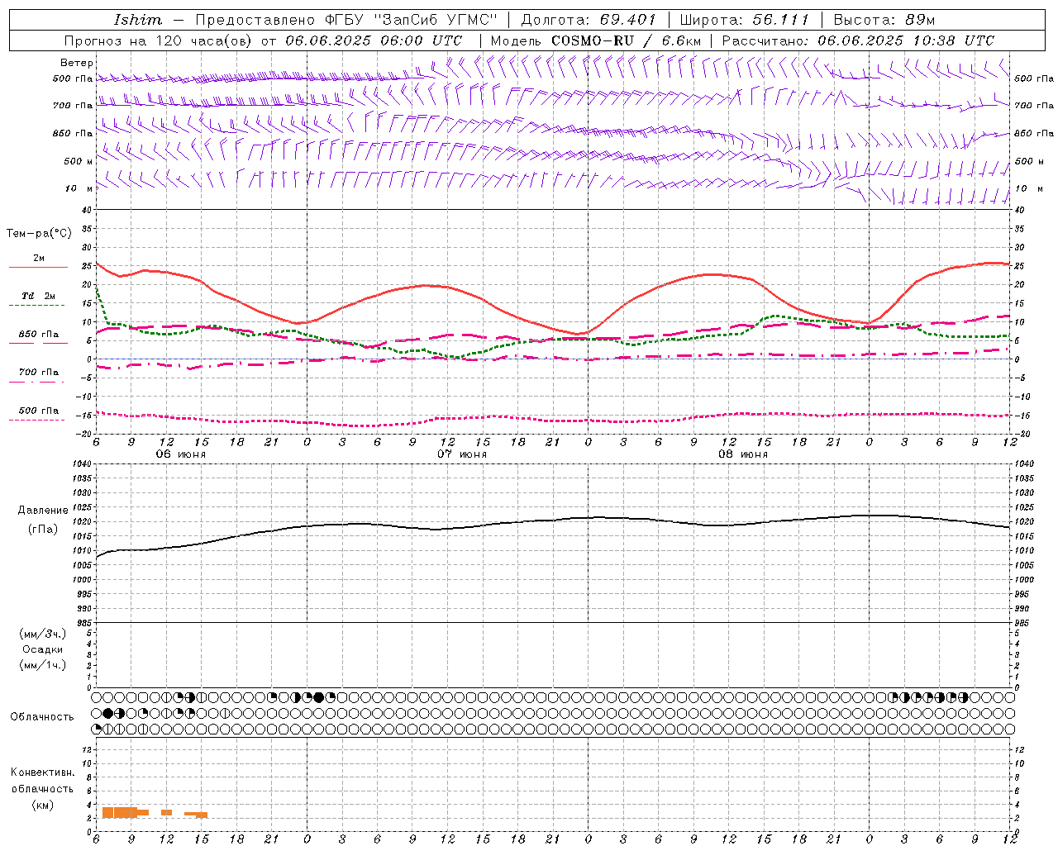The image size is (1058, 846).
Task: Click the station name "Ishim" in header
Action: click(x=138, y=20)
